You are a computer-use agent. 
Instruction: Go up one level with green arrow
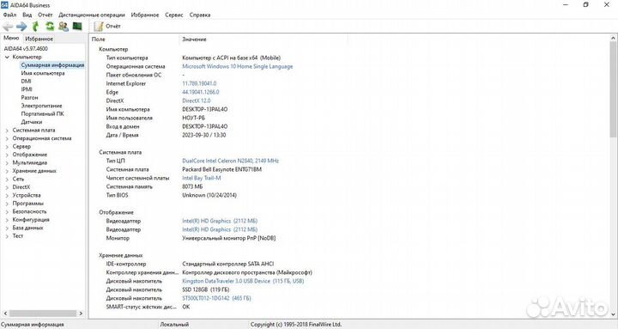[35, 27]
